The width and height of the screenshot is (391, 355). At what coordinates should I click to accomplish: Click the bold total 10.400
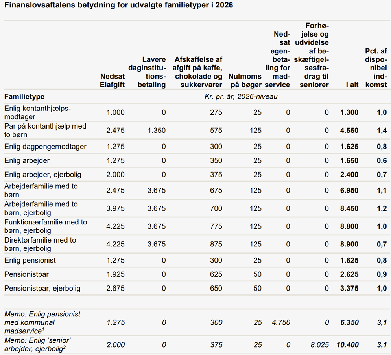pos(347,345)
